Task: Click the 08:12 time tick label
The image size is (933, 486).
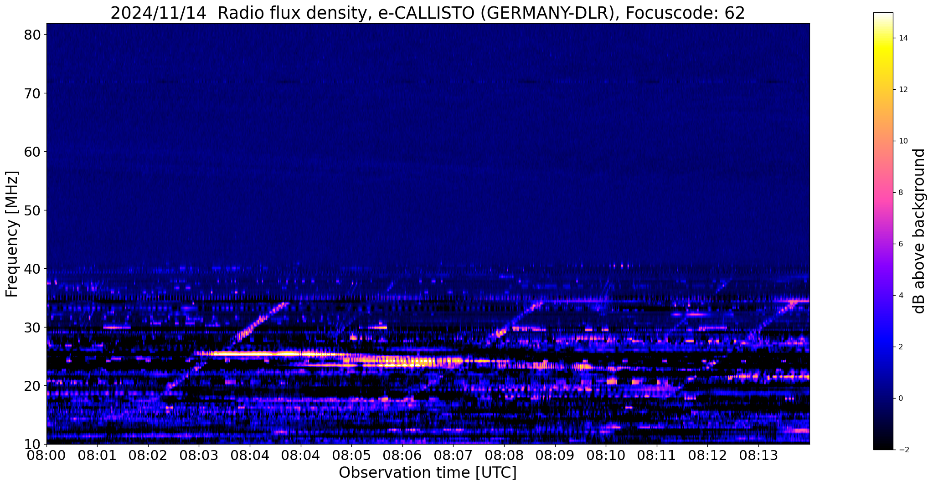Action: [x=708, y=455]
